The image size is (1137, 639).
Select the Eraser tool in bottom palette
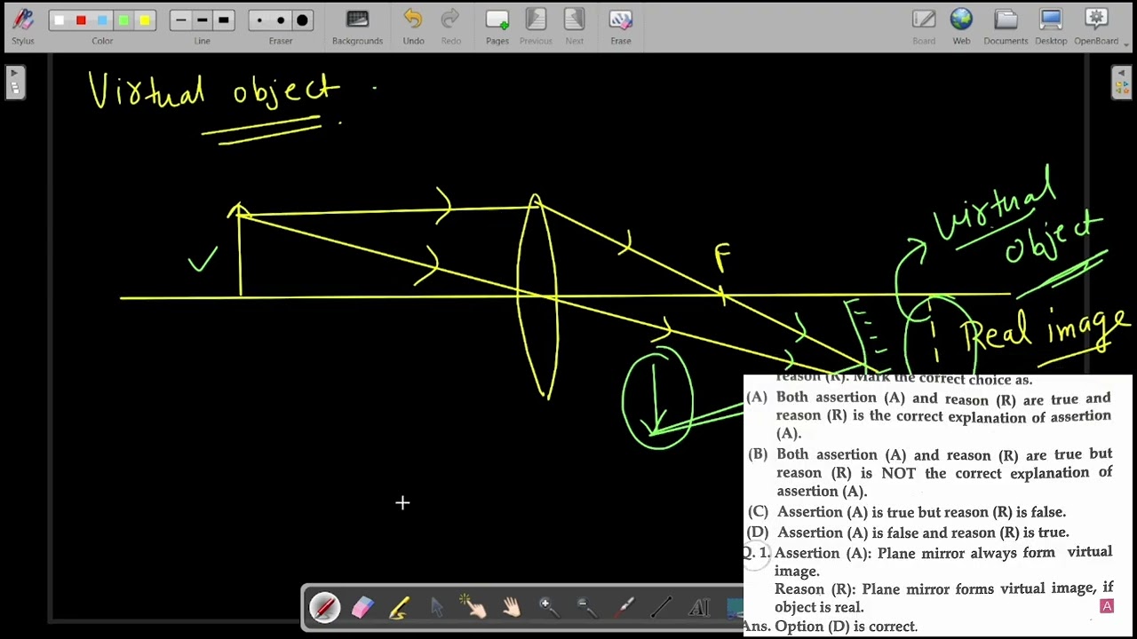click(362, 607)
